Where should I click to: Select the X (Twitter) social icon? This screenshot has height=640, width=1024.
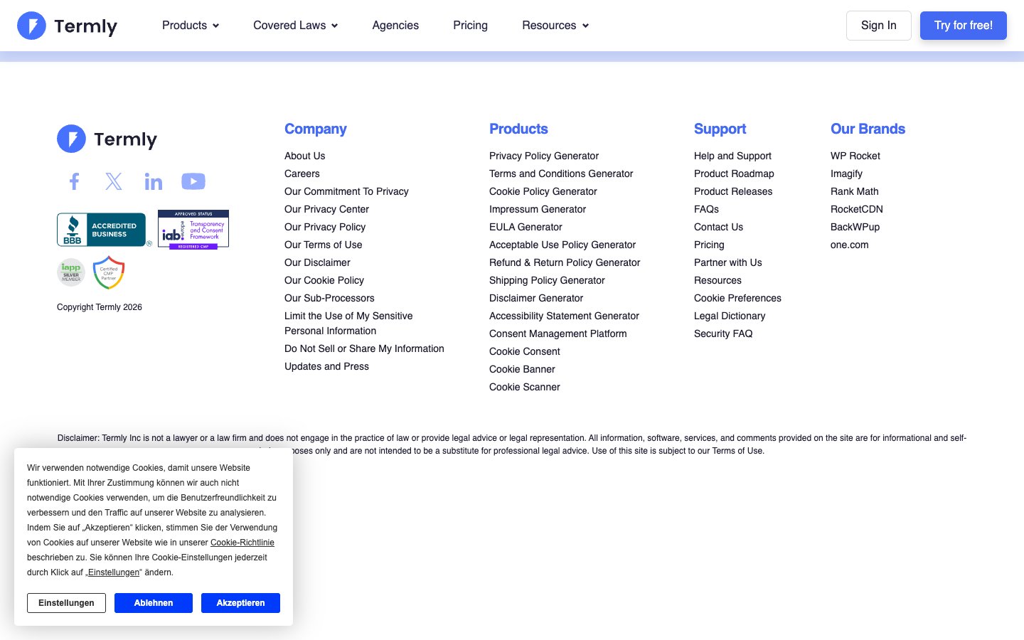tap(114, 181)
